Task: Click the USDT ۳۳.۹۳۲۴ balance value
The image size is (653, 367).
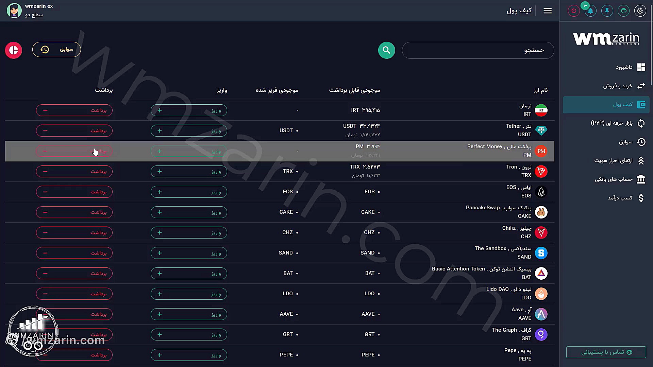Action: (x=362, y=126)
